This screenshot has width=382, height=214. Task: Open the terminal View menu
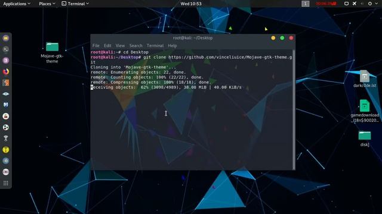pos(120,46)
